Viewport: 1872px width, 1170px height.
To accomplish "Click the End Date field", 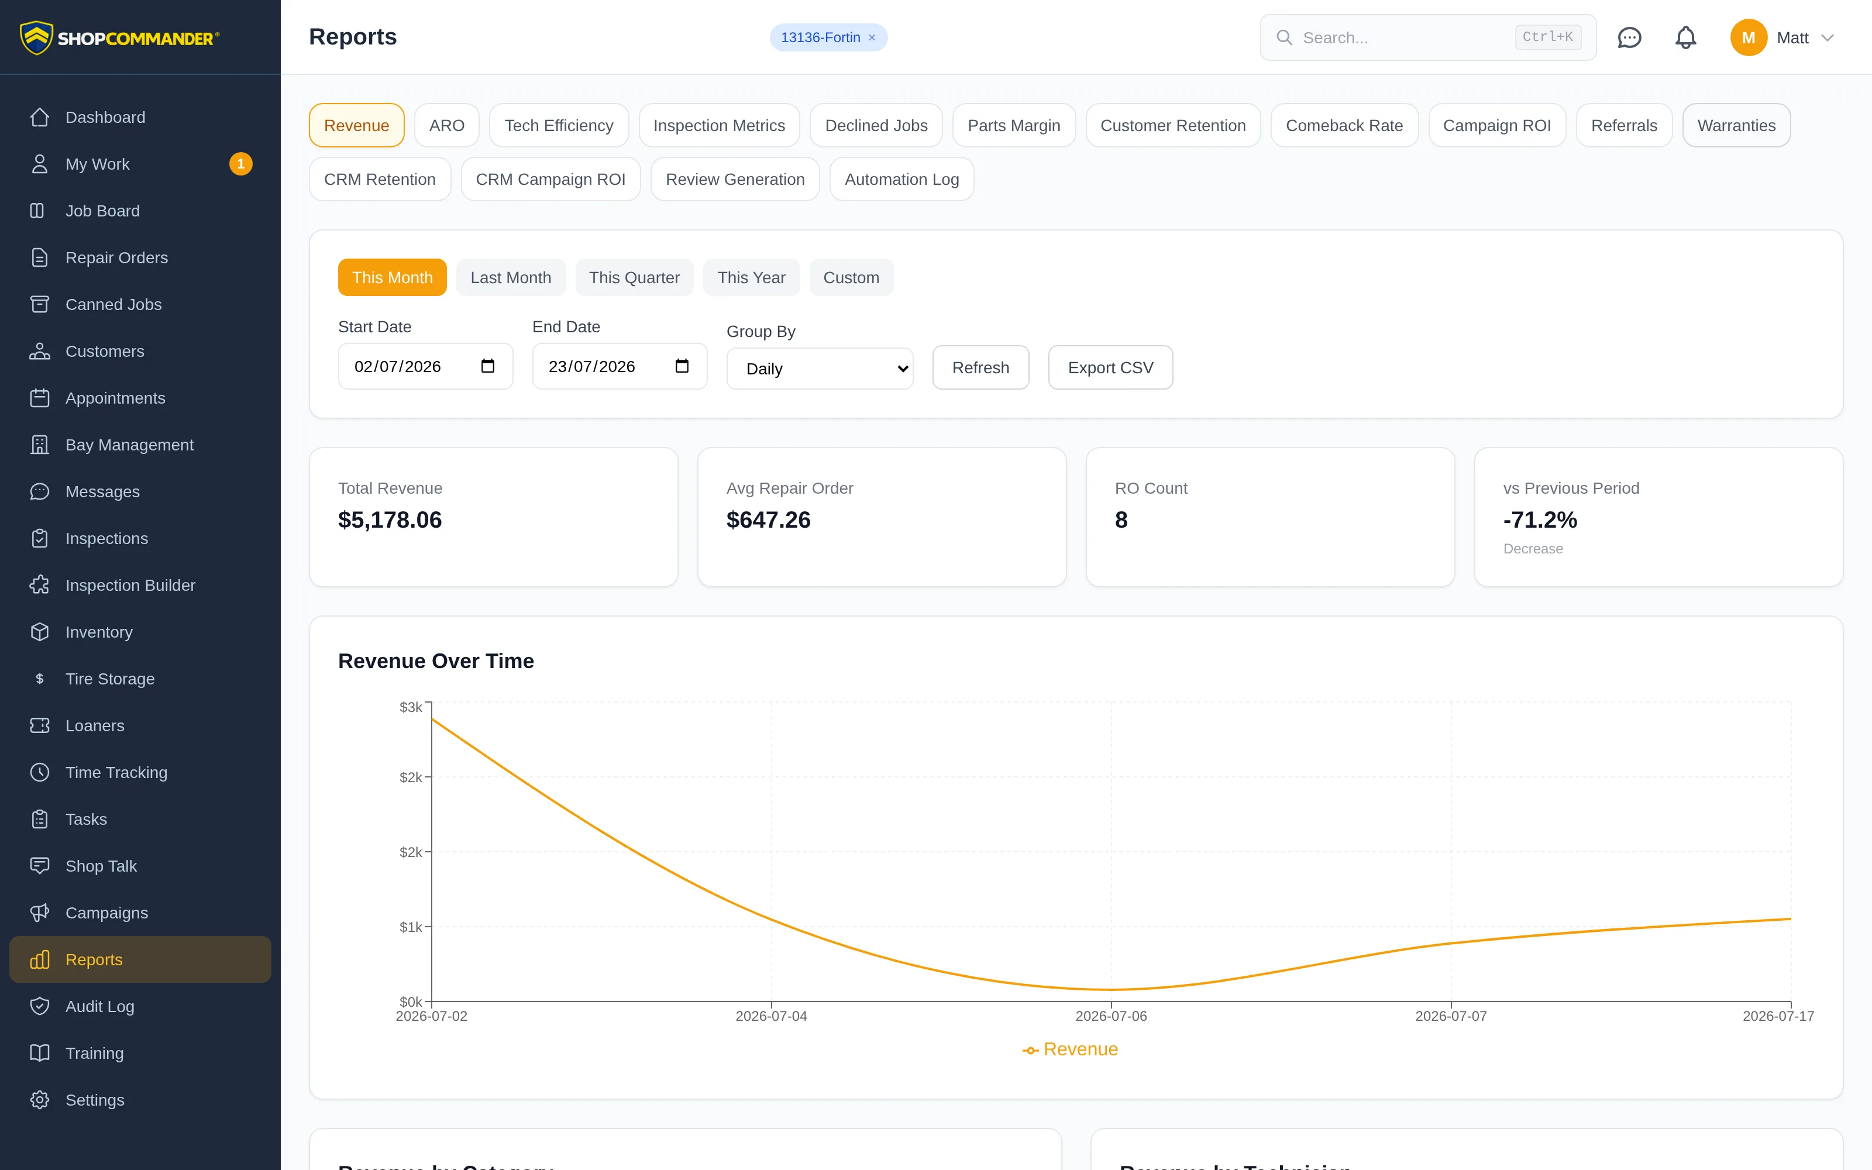I will coord(620,366).
